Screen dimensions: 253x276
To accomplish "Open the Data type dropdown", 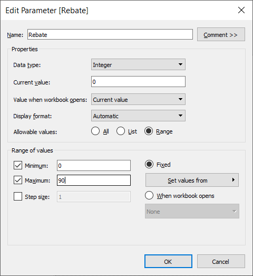I will [138, 64].
